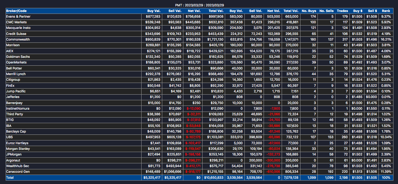Click the Total Vol. column header
398x184 pixels.
(291, 11)
